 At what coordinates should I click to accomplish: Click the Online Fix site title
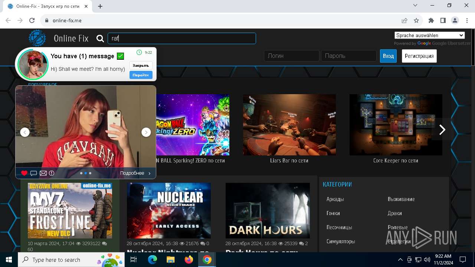pos(71,38)
